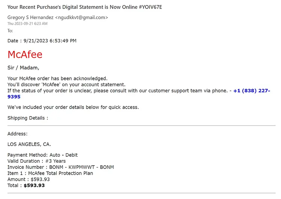Image resolution: width=281 pixels, height=199 pixels.
Task: Click the Date line 9/21/2023 6:53:49 PM
Action: pos(42,41)
